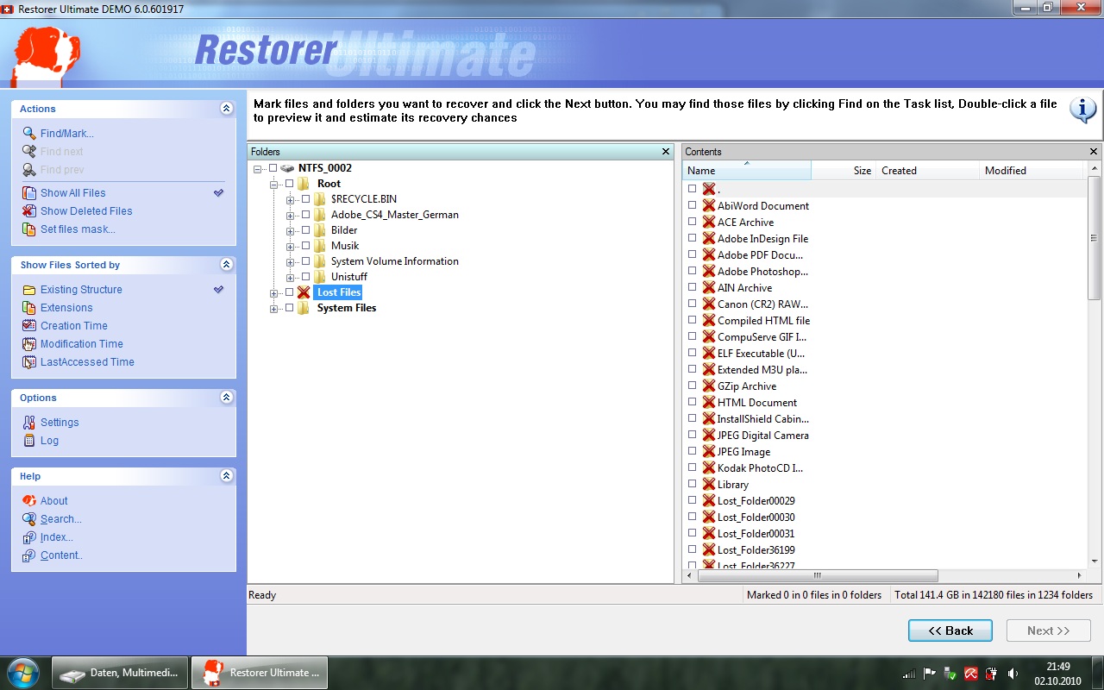Check the ACE Archive checkbox
Viewport: 1104px width, 690px height.
[x=693, y=222]
